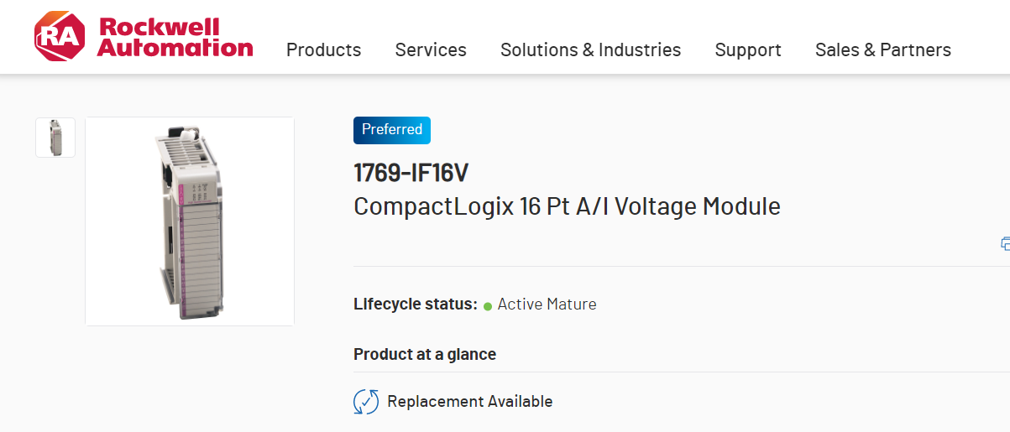Select the small module thumbnail image
Screen dimensions: 1010x432
(55, 138)
